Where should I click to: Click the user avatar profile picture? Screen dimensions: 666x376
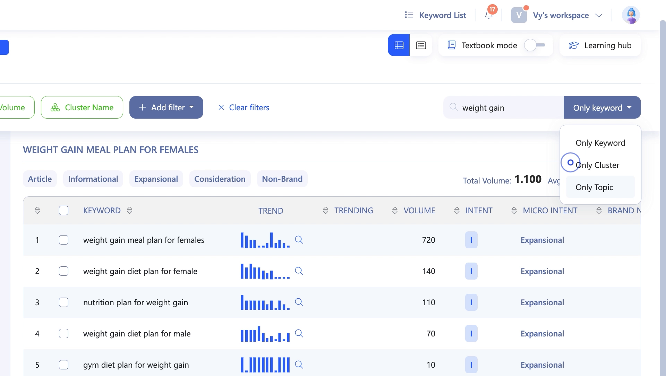click(x=631, y=15)
